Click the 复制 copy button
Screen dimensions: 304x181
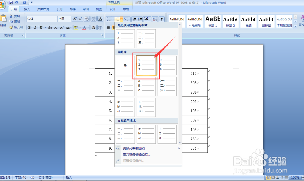(x=15, y=22)
